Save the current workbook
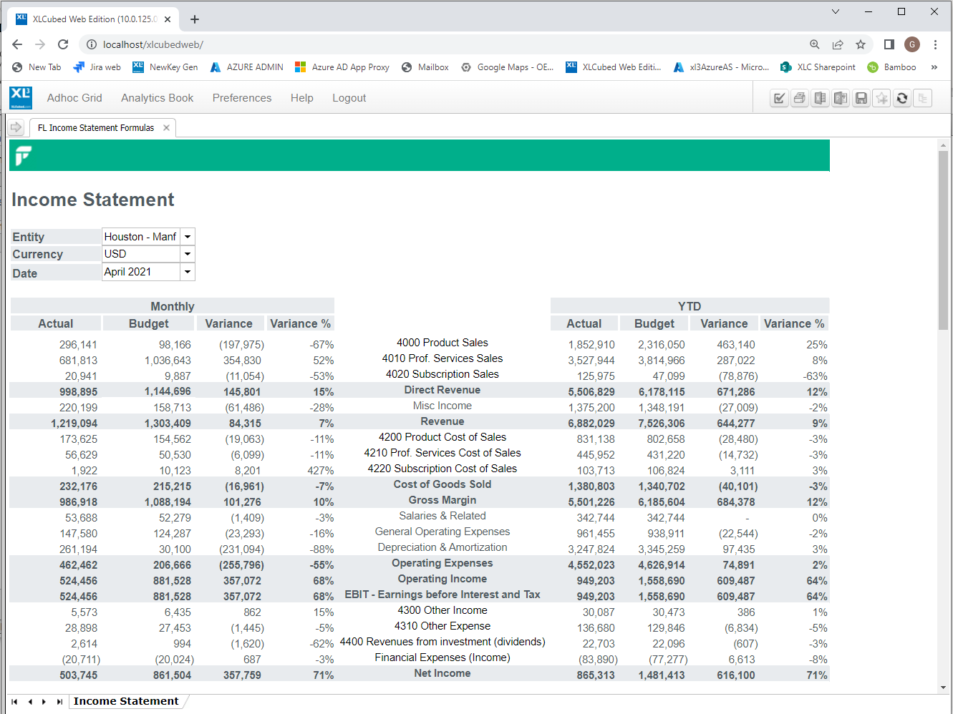The height and width of the screenshot is (714, 953). [x=861, y=98]
